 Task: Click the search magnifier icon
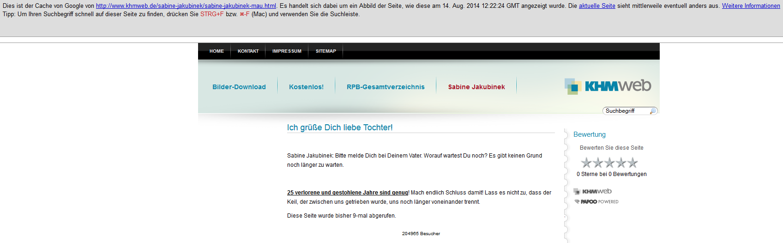(653, 111)
